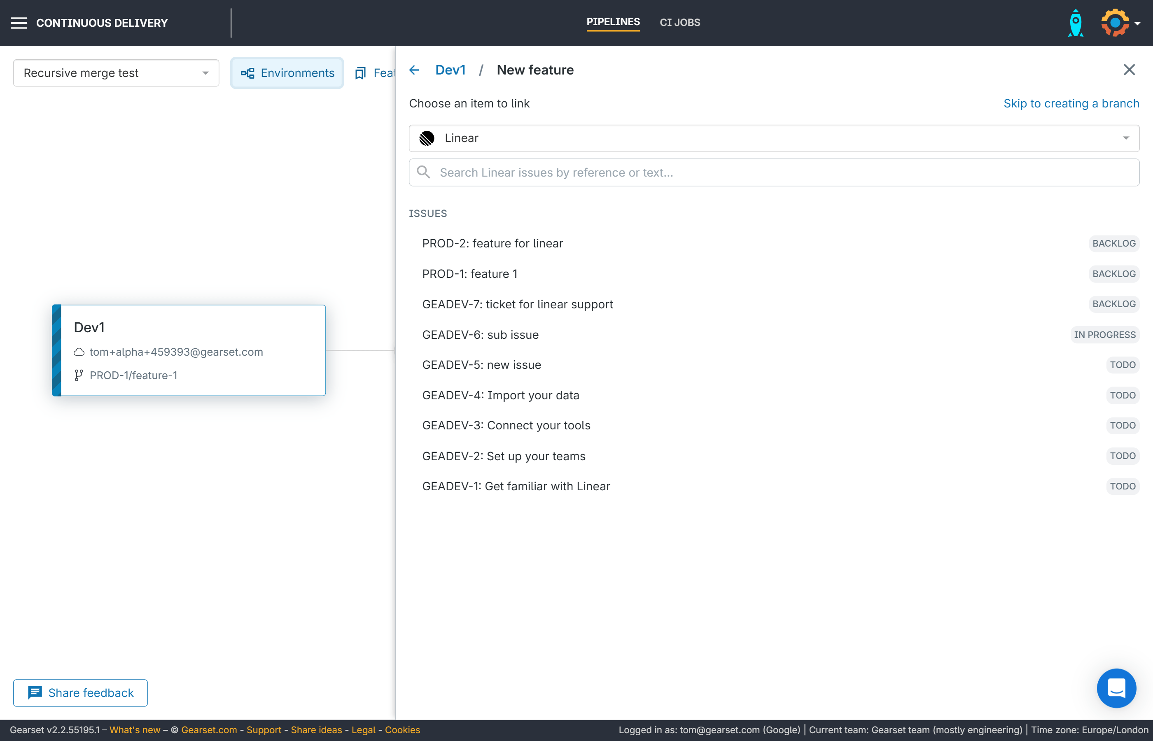Select GEADEV-1: Get familiar with Linear
This screenshot has height=741, width=1153.
pyautogui.click(x=774, y=486)
